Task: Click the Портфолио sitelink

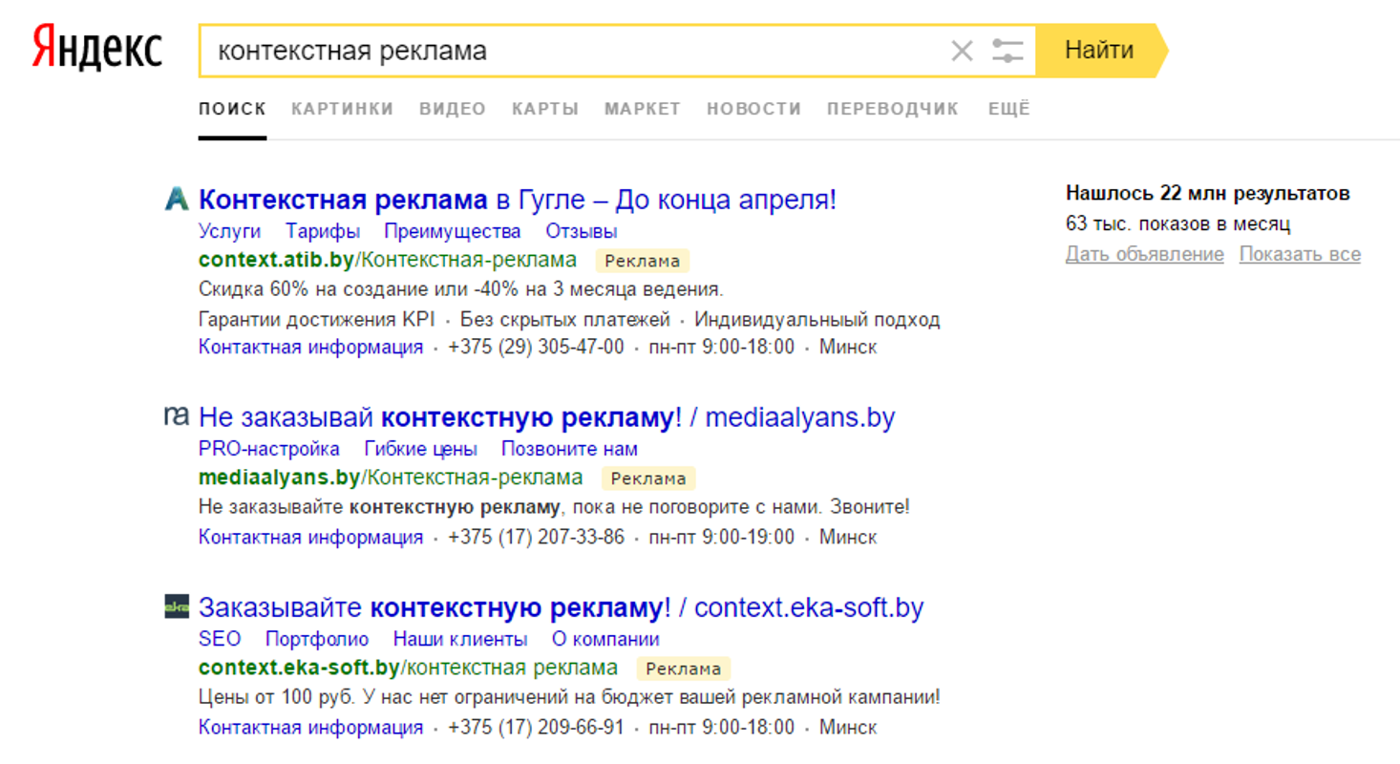Action: [317, 639]
